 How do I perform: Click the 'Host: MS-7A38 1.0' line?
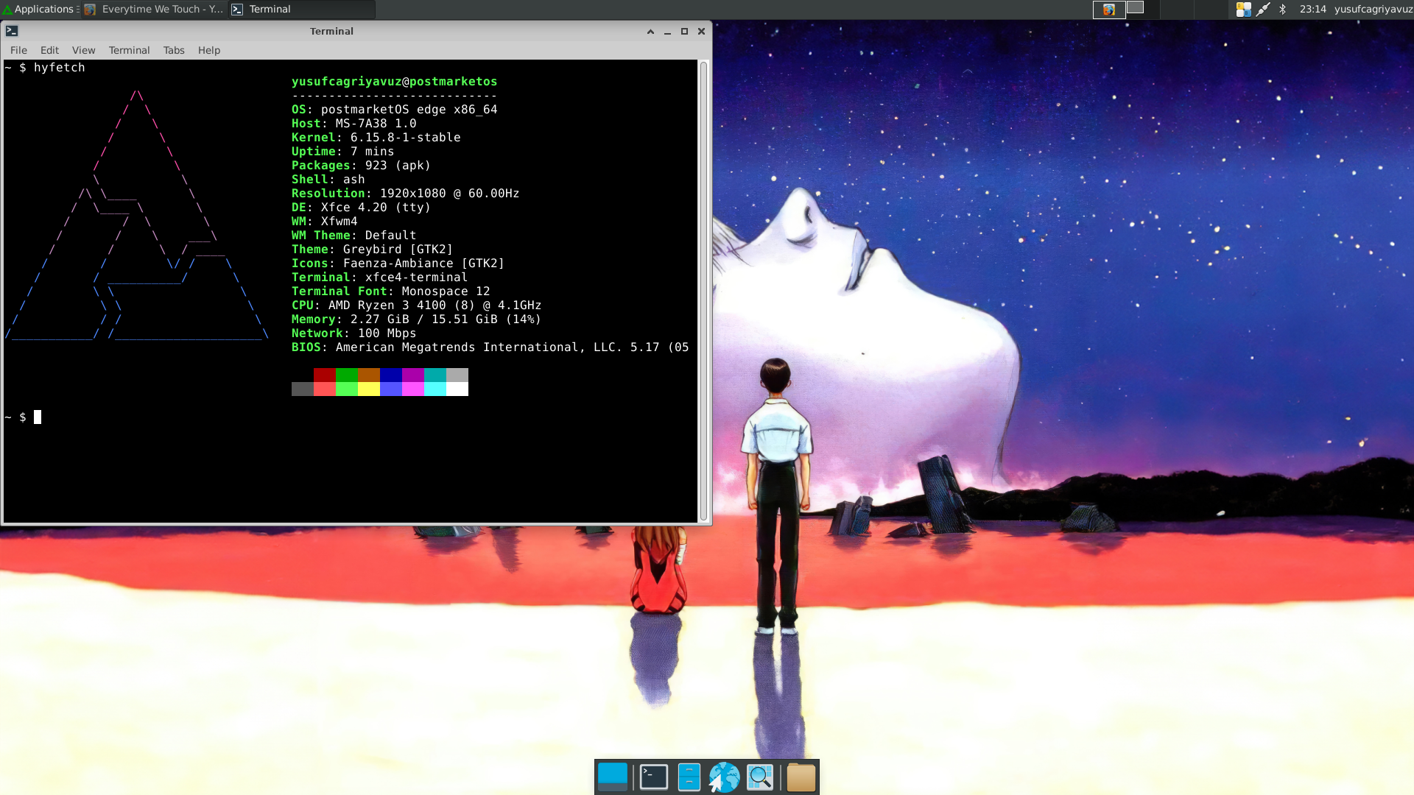pos(353,123)
